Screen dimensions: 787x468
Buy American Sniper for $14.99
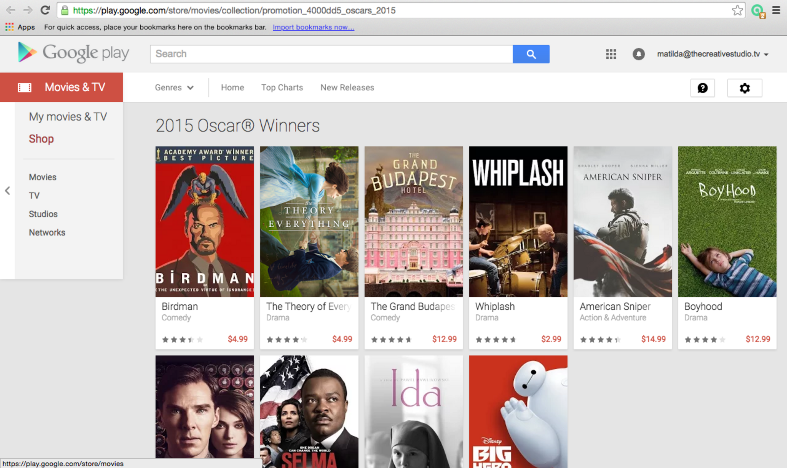pos(653,339)
